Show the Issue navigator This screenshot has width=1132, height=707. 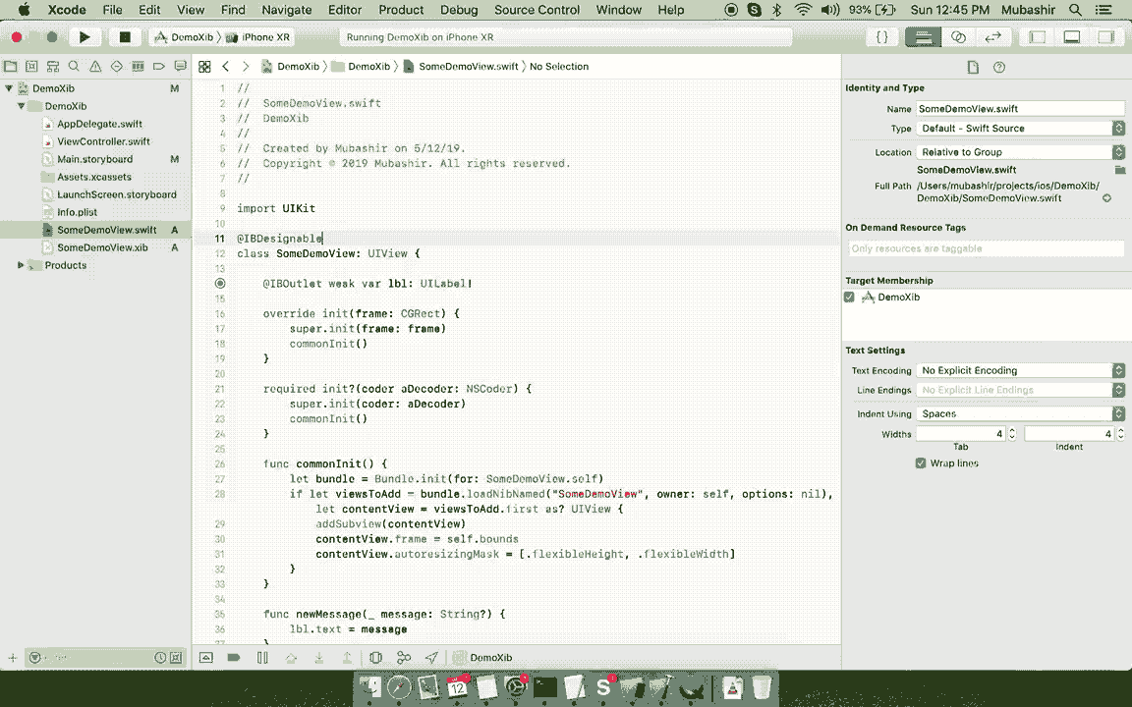click(95, 66)
